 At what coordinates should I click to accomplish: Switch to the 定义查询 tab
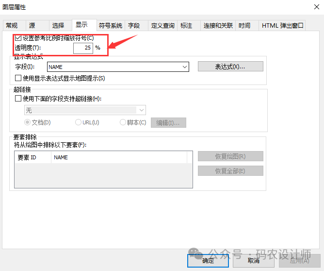(162, 26)
